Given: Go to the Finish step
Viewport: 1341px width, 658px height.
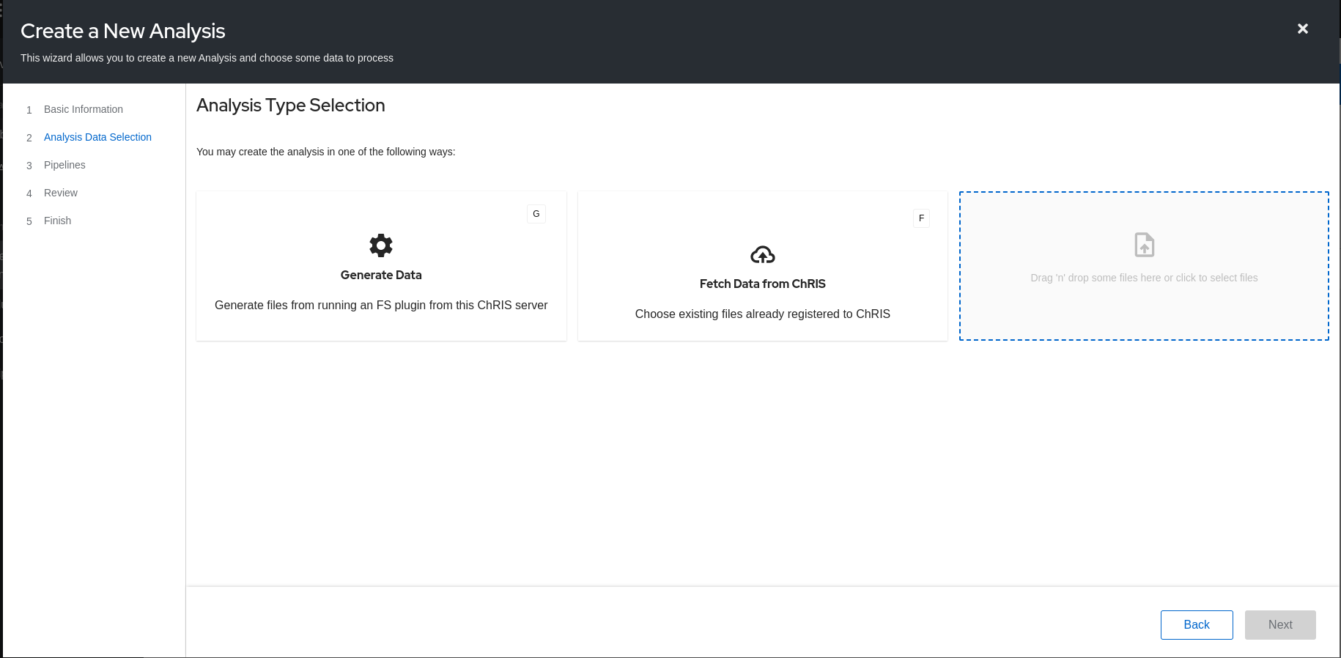Looking at the screenshot, I should point(57,221).
